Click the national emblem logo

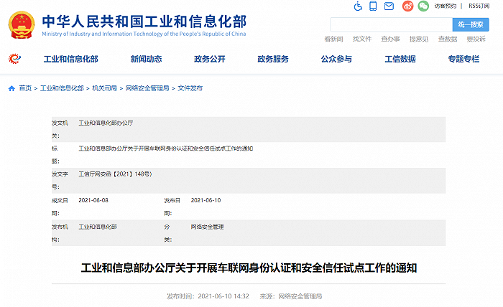pyautogui.click(x=26, y=25)
